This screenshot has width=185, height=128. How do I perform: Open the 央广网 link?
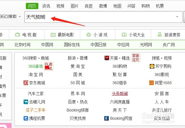tap(169, 45)
